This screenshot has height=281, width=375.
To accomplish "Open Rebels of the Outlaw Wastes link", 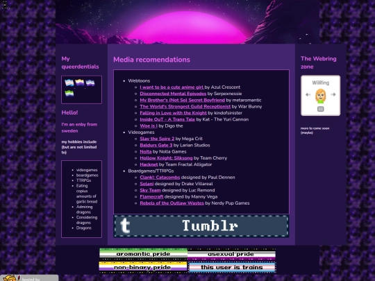I will (172, 203).
